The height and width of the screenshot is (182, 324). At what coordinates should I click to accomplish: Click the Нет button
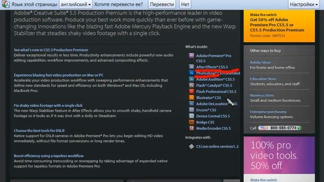click(185, 5)
